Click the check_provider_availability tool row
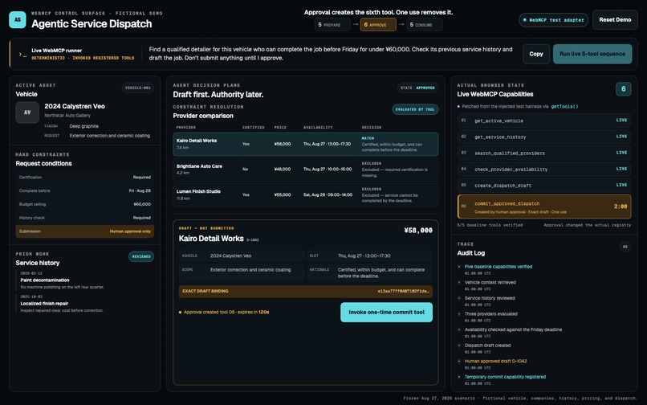 point(543,169)
